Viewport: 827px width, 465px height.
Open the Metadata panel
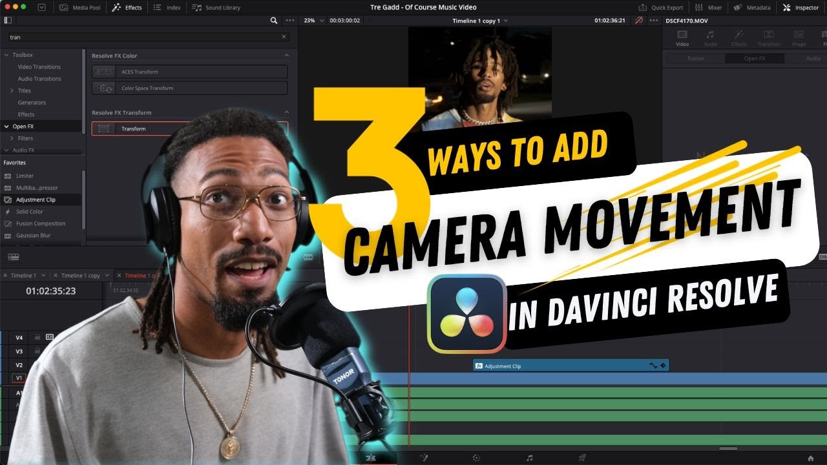752,8
